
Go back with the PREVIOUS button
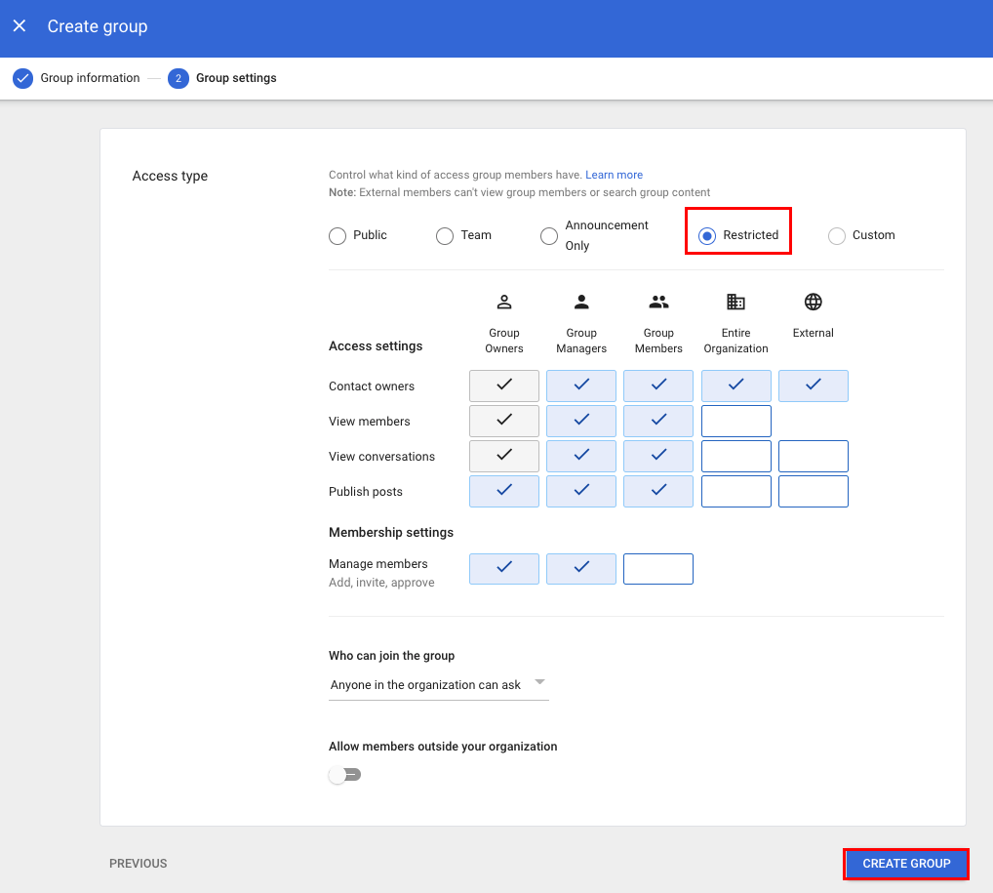pos(139,864)
